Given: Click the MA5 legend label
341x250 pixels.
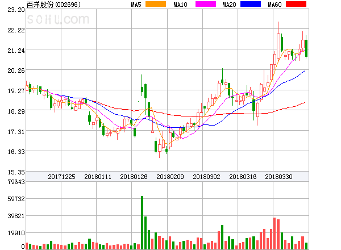Looking at the screenshot, I should [x=136, y=5].
